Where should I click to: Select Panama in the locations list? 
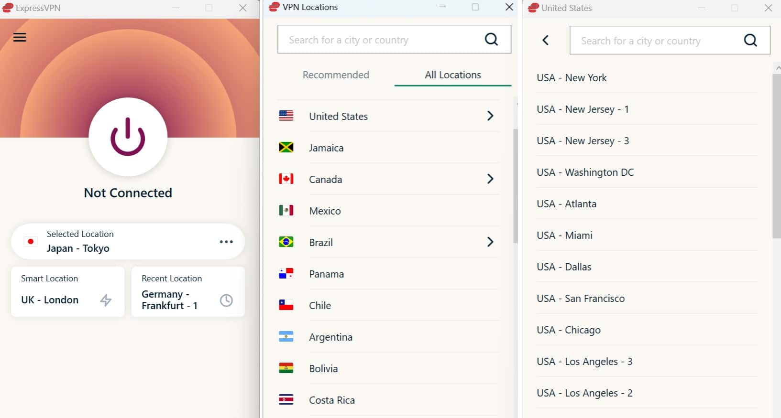click(x=388, y=274)
